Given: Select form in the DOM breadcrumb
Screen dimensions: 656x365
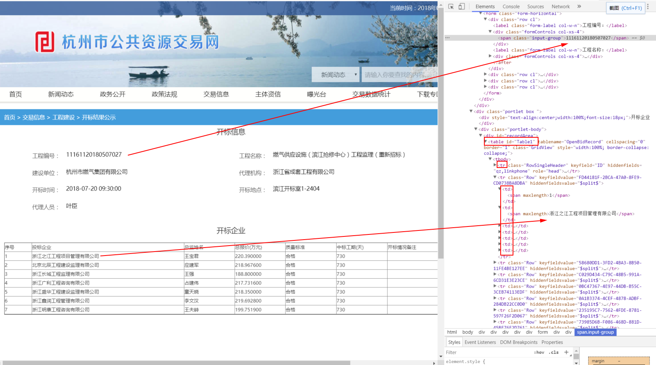Looking at the screenshot, I should coord(542,332).
